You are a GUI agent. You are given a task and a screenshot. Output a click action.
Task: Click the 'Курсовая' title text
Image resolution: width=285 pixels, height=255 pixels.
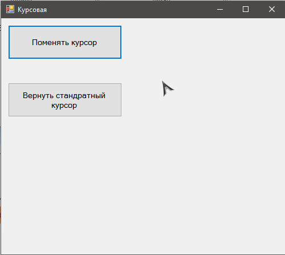tap(32, 10)
